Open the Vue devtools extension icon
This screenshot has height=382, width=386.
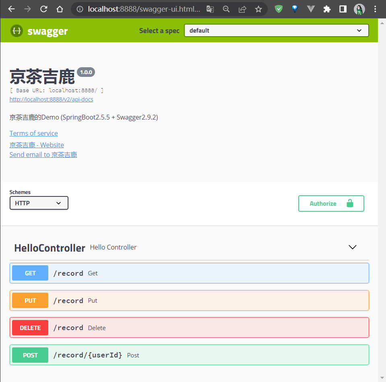(x=311, y=9)
